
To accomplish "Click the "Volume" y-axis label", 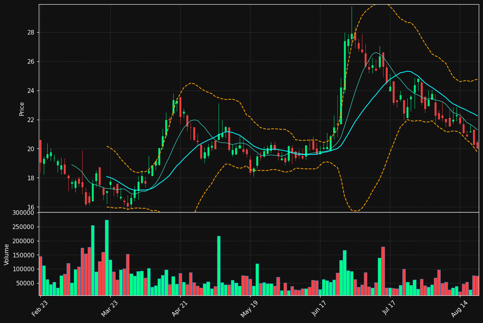I will tap(7, 254).
